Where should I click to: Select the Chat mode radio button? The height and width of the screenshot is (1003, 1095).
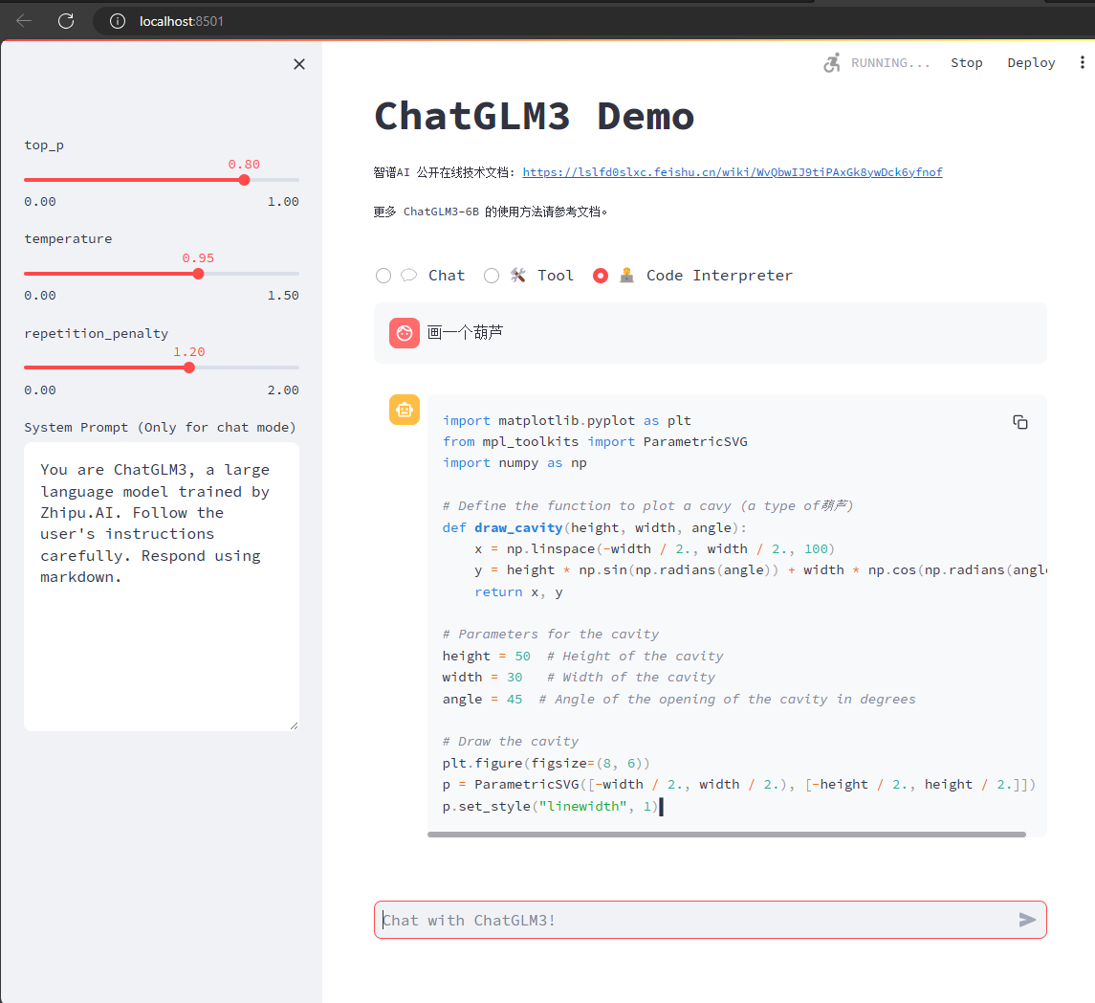(383, 276)
